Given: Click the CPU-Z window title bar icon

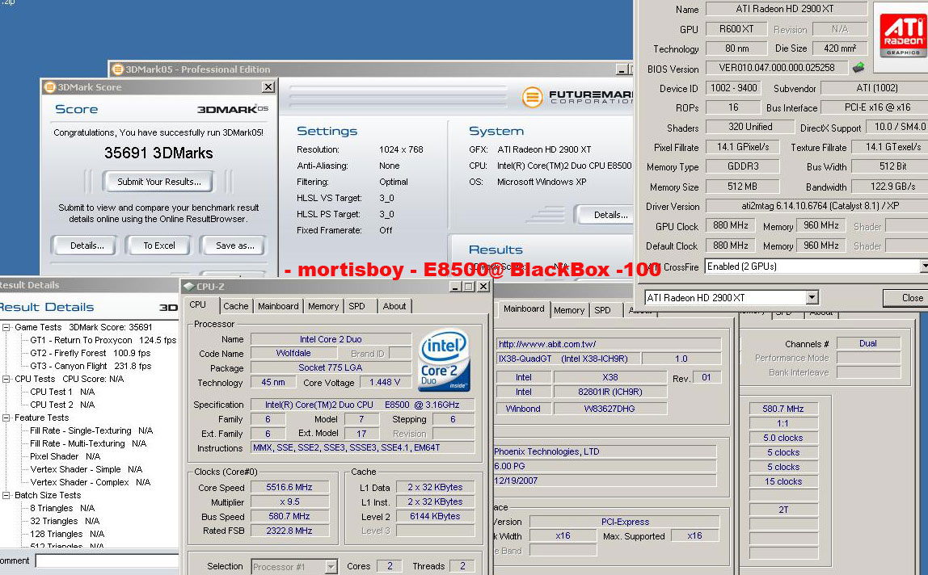Looking at the screenshot, I should click(189, 287).
